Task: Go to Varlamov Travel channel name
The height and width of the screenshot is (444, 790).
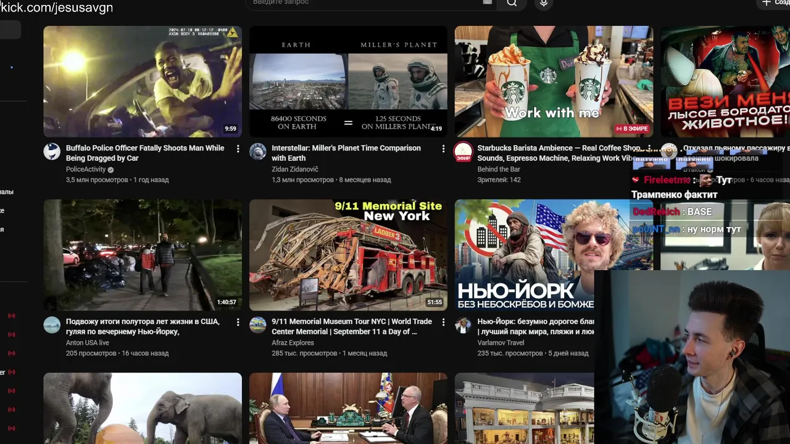Action: pos(501,343)
